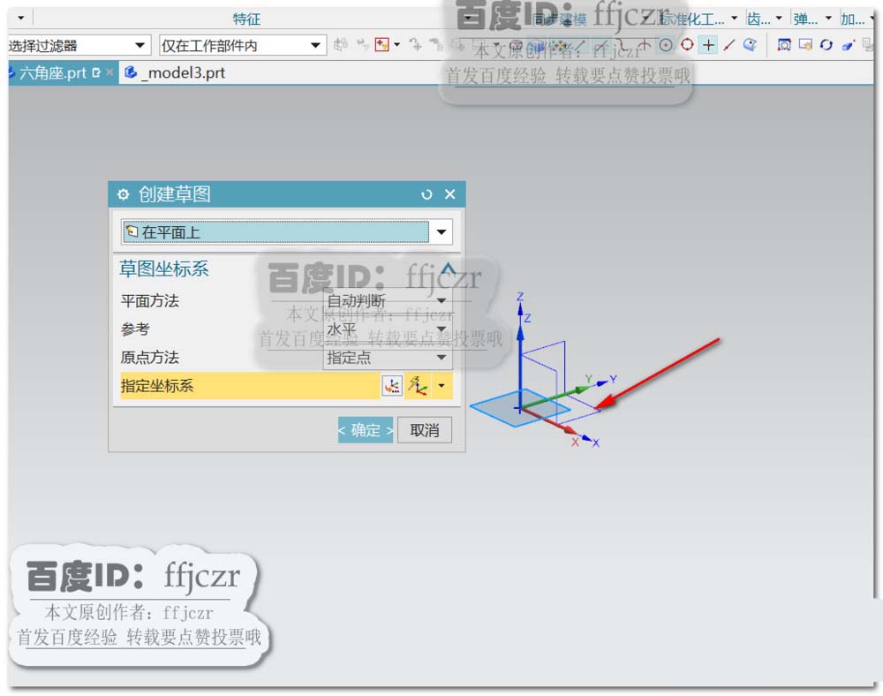Click the zoom window icon in toolbar
Screen dimensions: 883x696
point(805,45)
